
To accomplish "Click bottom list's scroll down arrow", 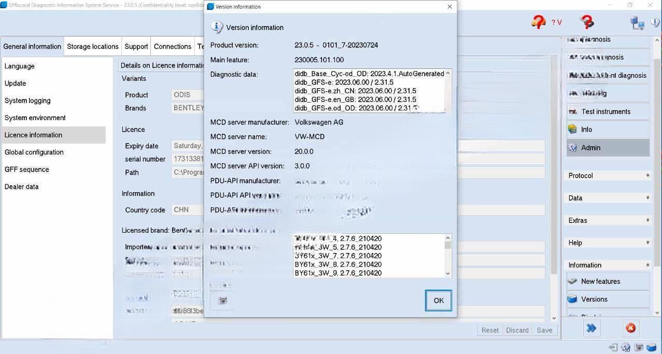I will [448, 274].
